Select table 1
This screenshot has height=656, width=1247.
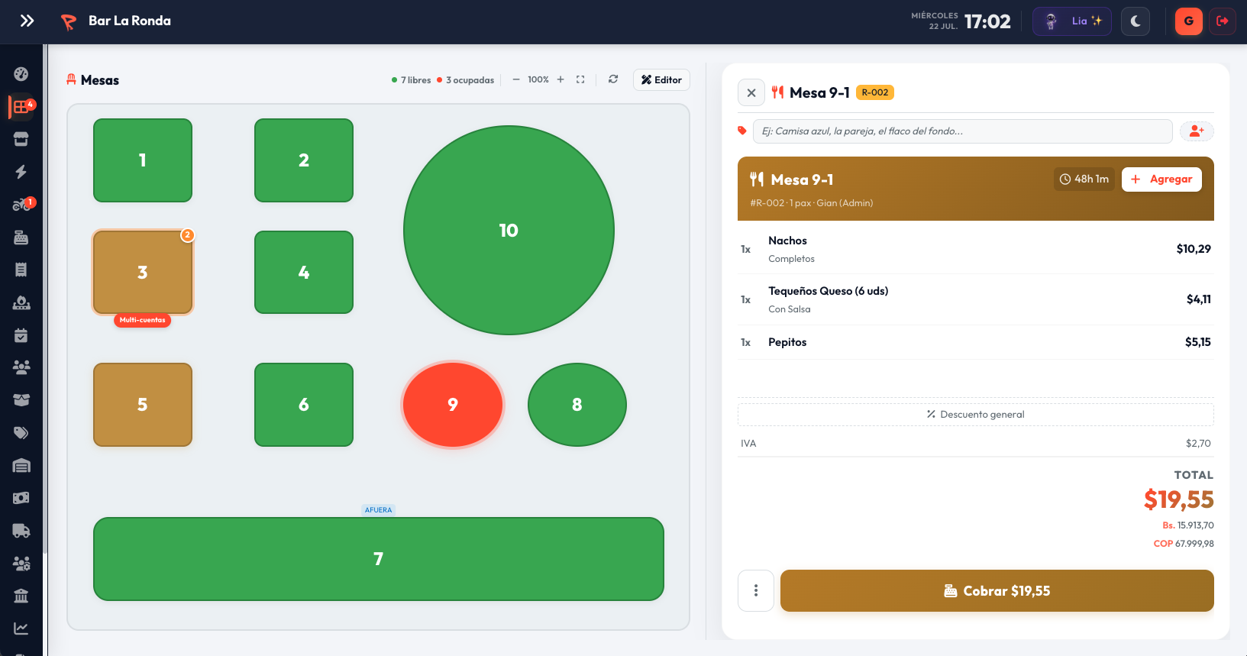pos(143,160)
